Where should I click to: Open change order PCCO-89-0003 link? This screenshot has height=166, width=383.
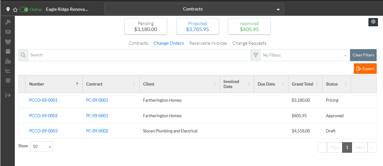click(x=43, y=131)
